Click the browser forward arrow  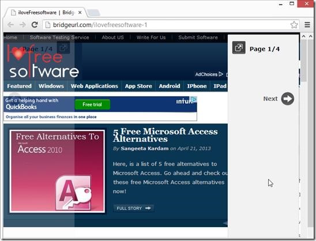point(22,25)
